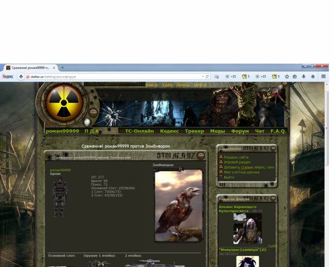Click the bookmark star icon
Image resolution: width=334 pixels, height=267 pixels.
[287, 76]
